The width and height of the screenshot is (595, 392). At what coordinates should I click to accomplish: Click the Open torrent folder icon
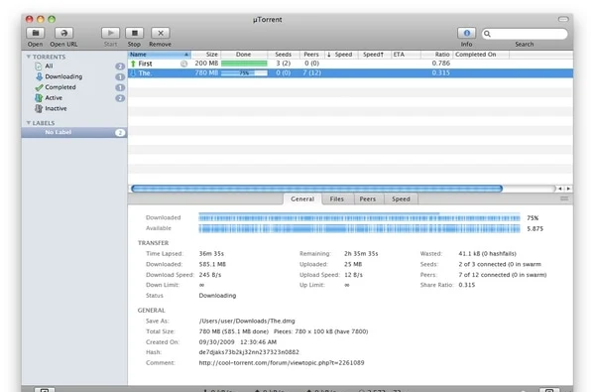tap(36, 33)
